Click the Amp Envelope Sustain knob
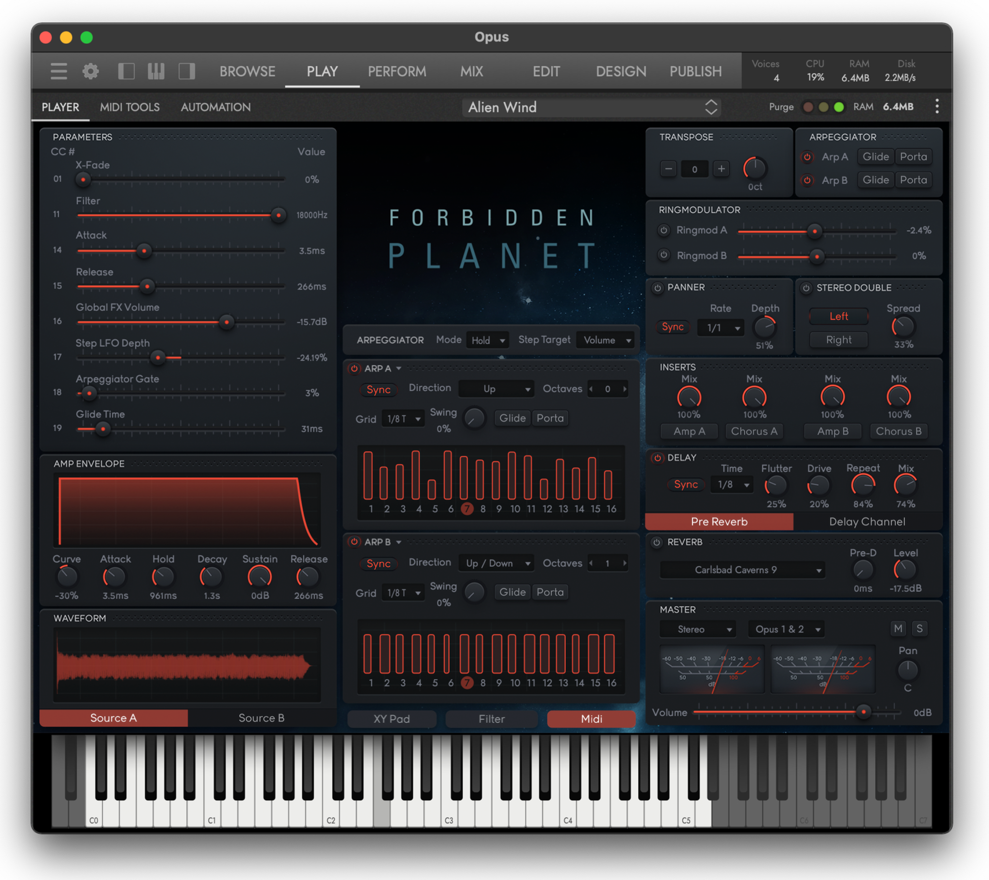 [260, 577]
